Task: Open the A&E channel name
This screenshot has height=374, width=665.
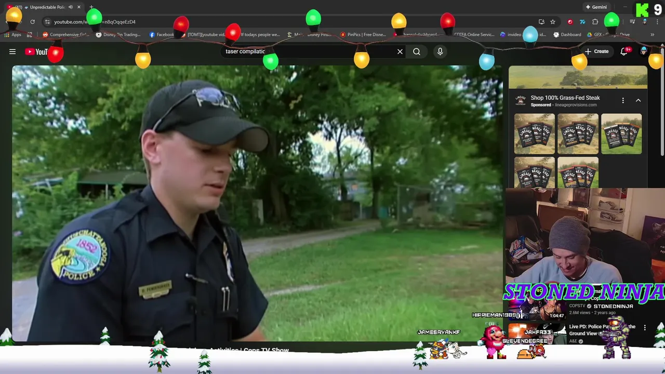Action: pyautogui.click(x=573, y=341)
